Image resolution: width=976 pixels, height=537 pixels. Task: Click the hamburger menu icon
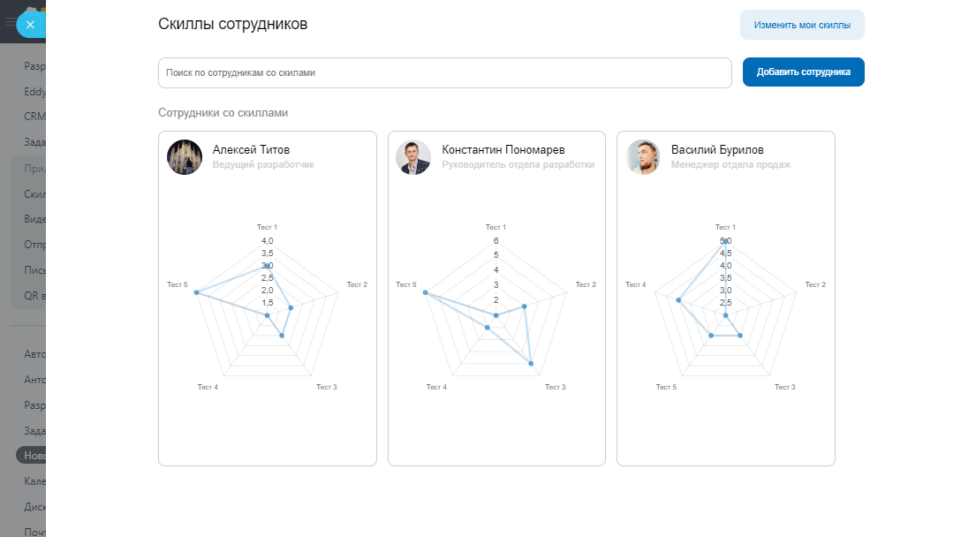11,23
